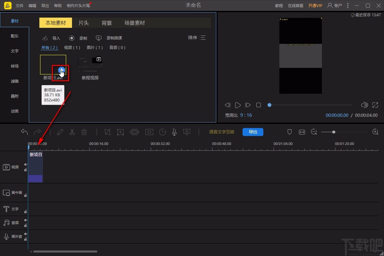Click the fit-timeline-to-width icon
The width and height of the screenshot is (384, 256).
point(302,132)
